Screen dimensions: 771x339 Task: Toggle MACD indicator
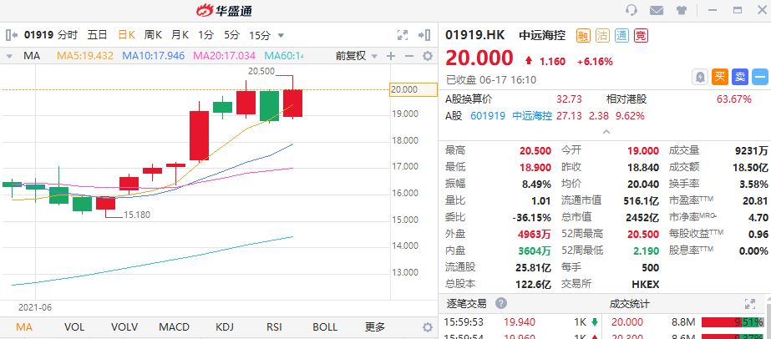(x=174, y=326)
